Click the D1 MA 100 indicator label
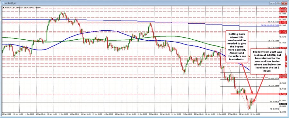Viewport: 289px width, 118px height. tap(270, 25)
